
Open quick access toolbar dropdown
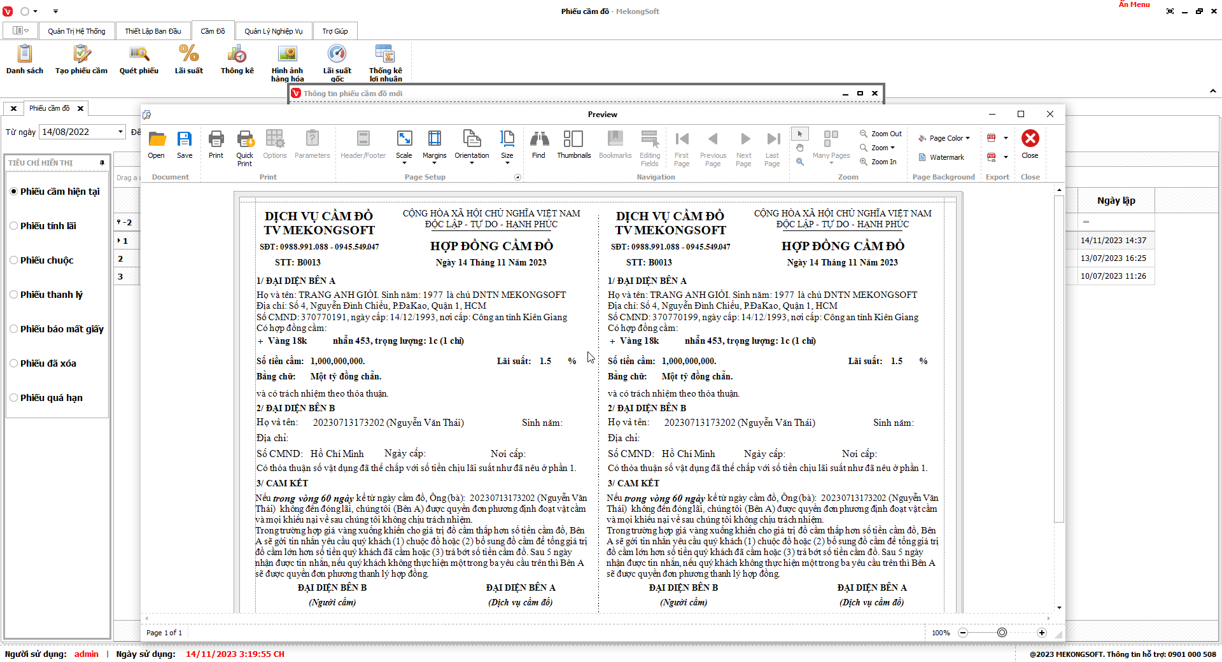pos(55,11)
